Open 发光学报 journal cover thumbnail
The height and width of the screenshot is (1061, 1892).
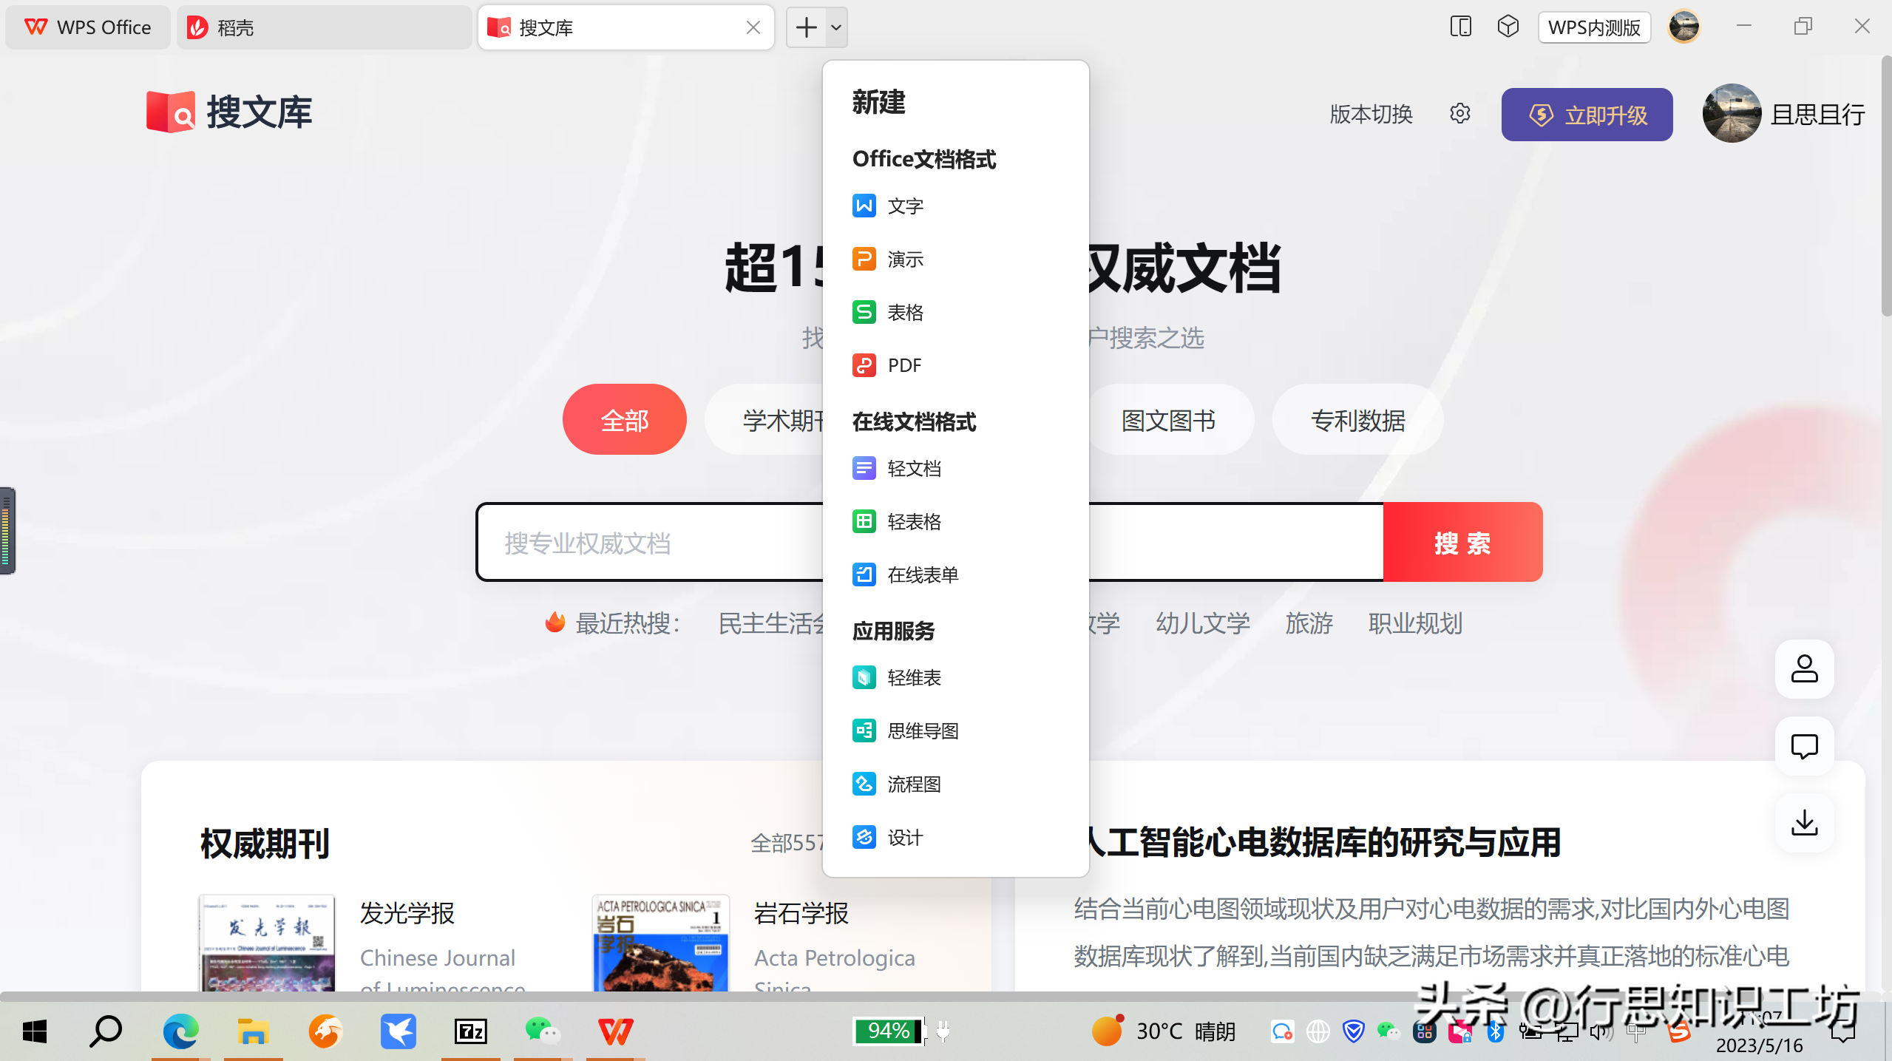coord(266,943)
